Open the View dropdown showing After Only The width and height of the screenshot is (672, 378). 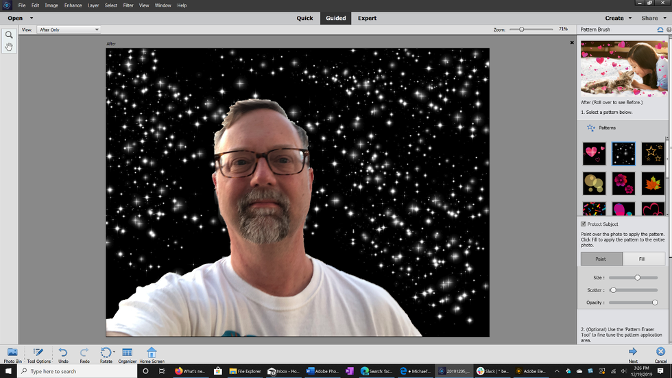[x=69, y=29]
